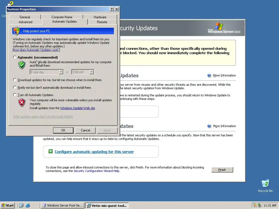This screenshot has width=279, height=209.
Task: Open the Start menu
Action: [x=7, y=205]
